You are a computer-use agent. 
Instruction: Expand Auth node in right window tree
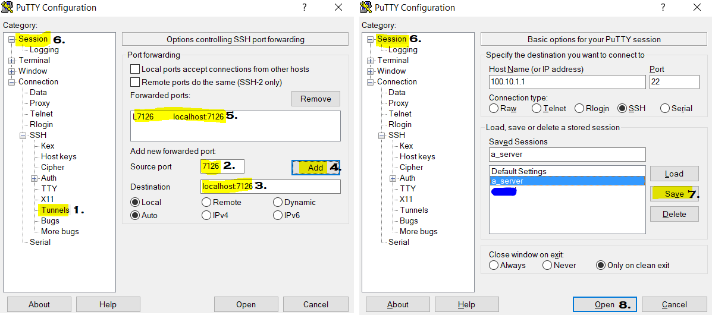pyautogui.click(x=393, y=178)
